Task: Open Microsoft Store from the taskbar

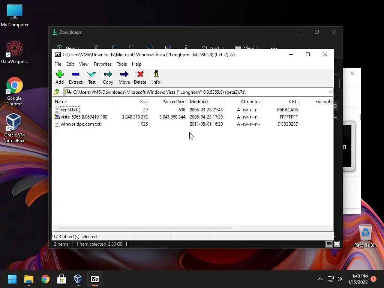Action: coord(62,279)
